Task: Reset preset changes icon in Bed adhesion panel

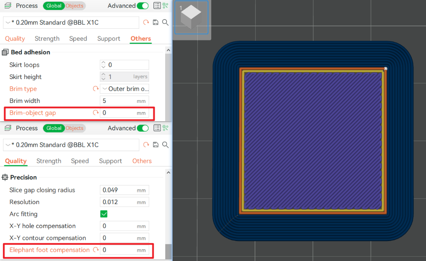Action: tap(146, 22)
